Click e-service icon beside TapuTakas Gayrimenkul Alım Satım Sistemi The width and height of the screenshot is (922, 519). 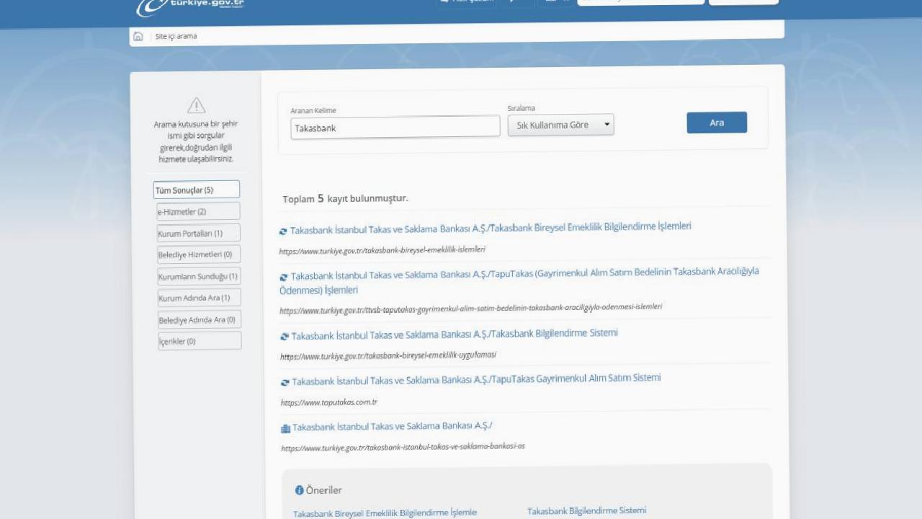pyautogui.click(x=285, y=383)
